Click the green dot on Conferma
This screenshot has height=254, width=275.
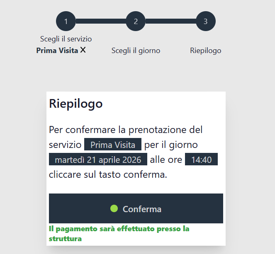click(115, 208)
